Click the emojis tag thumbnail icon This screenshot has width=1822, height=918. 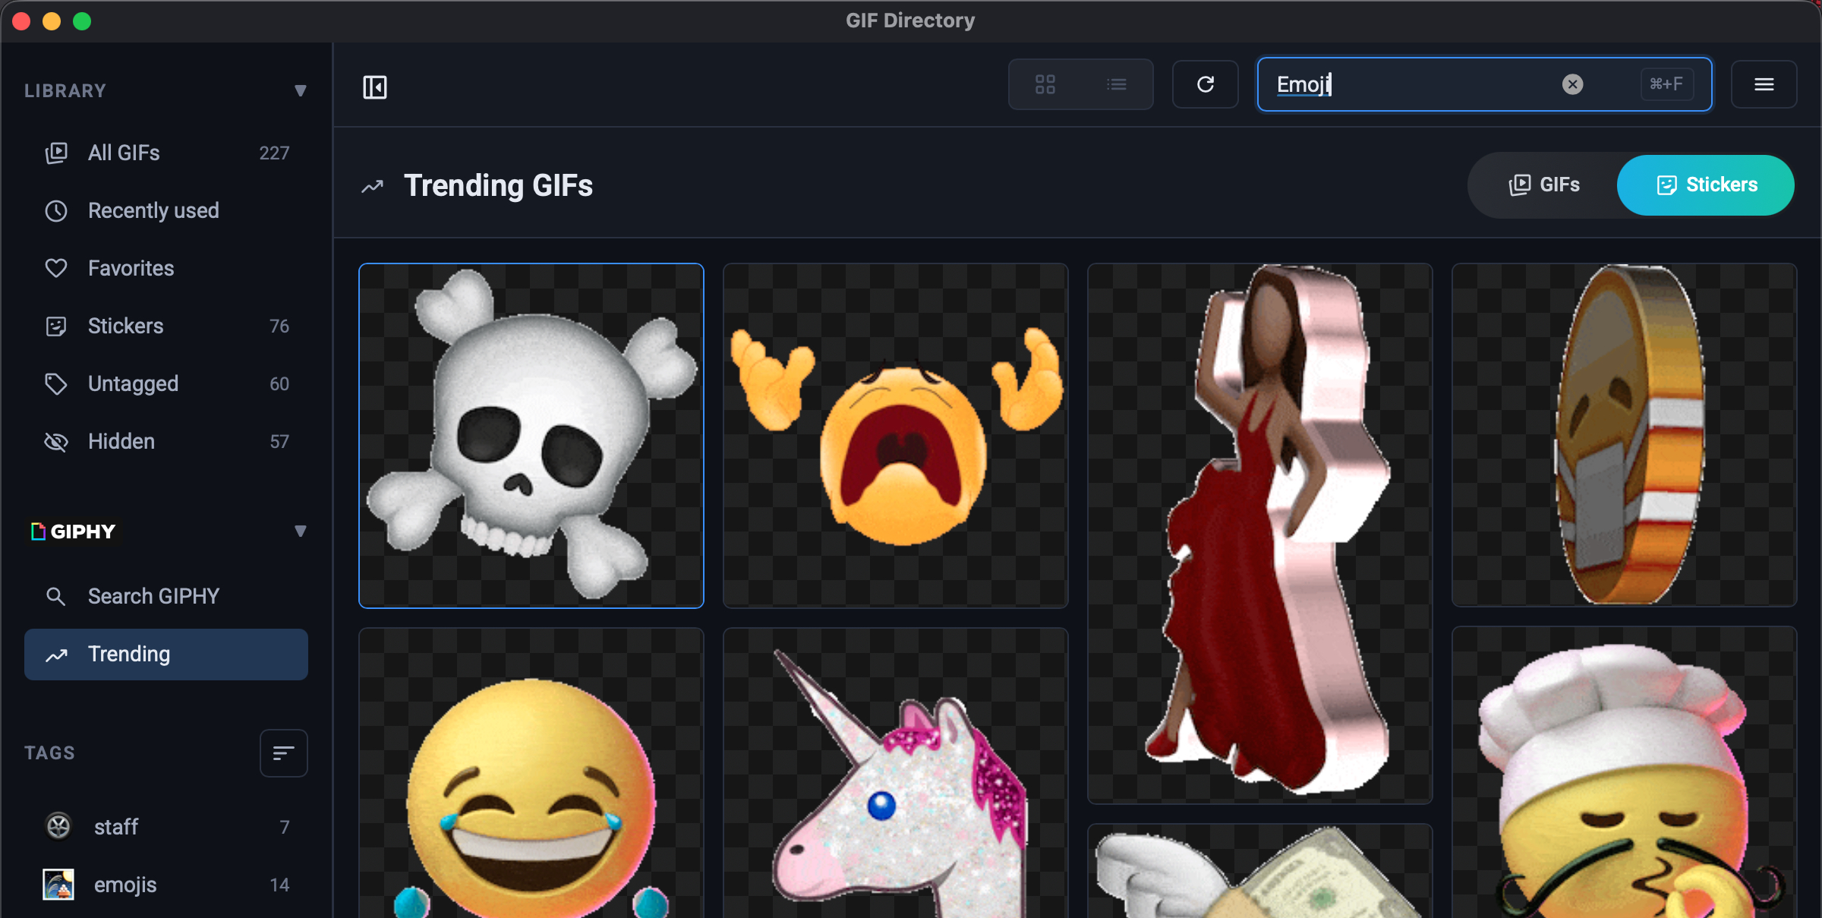click(x=58, y=884)
